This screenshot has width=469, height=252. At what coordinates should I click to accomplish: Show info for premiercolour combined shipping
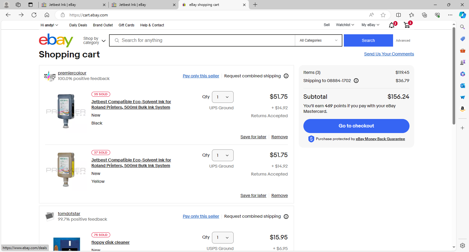286,76
